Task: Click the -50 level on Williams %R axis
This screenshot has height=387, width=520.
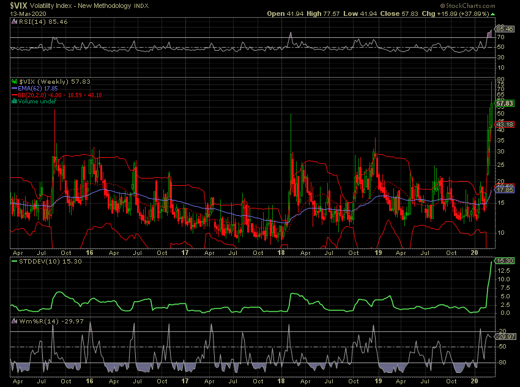Action: click(x=502, y=347)
